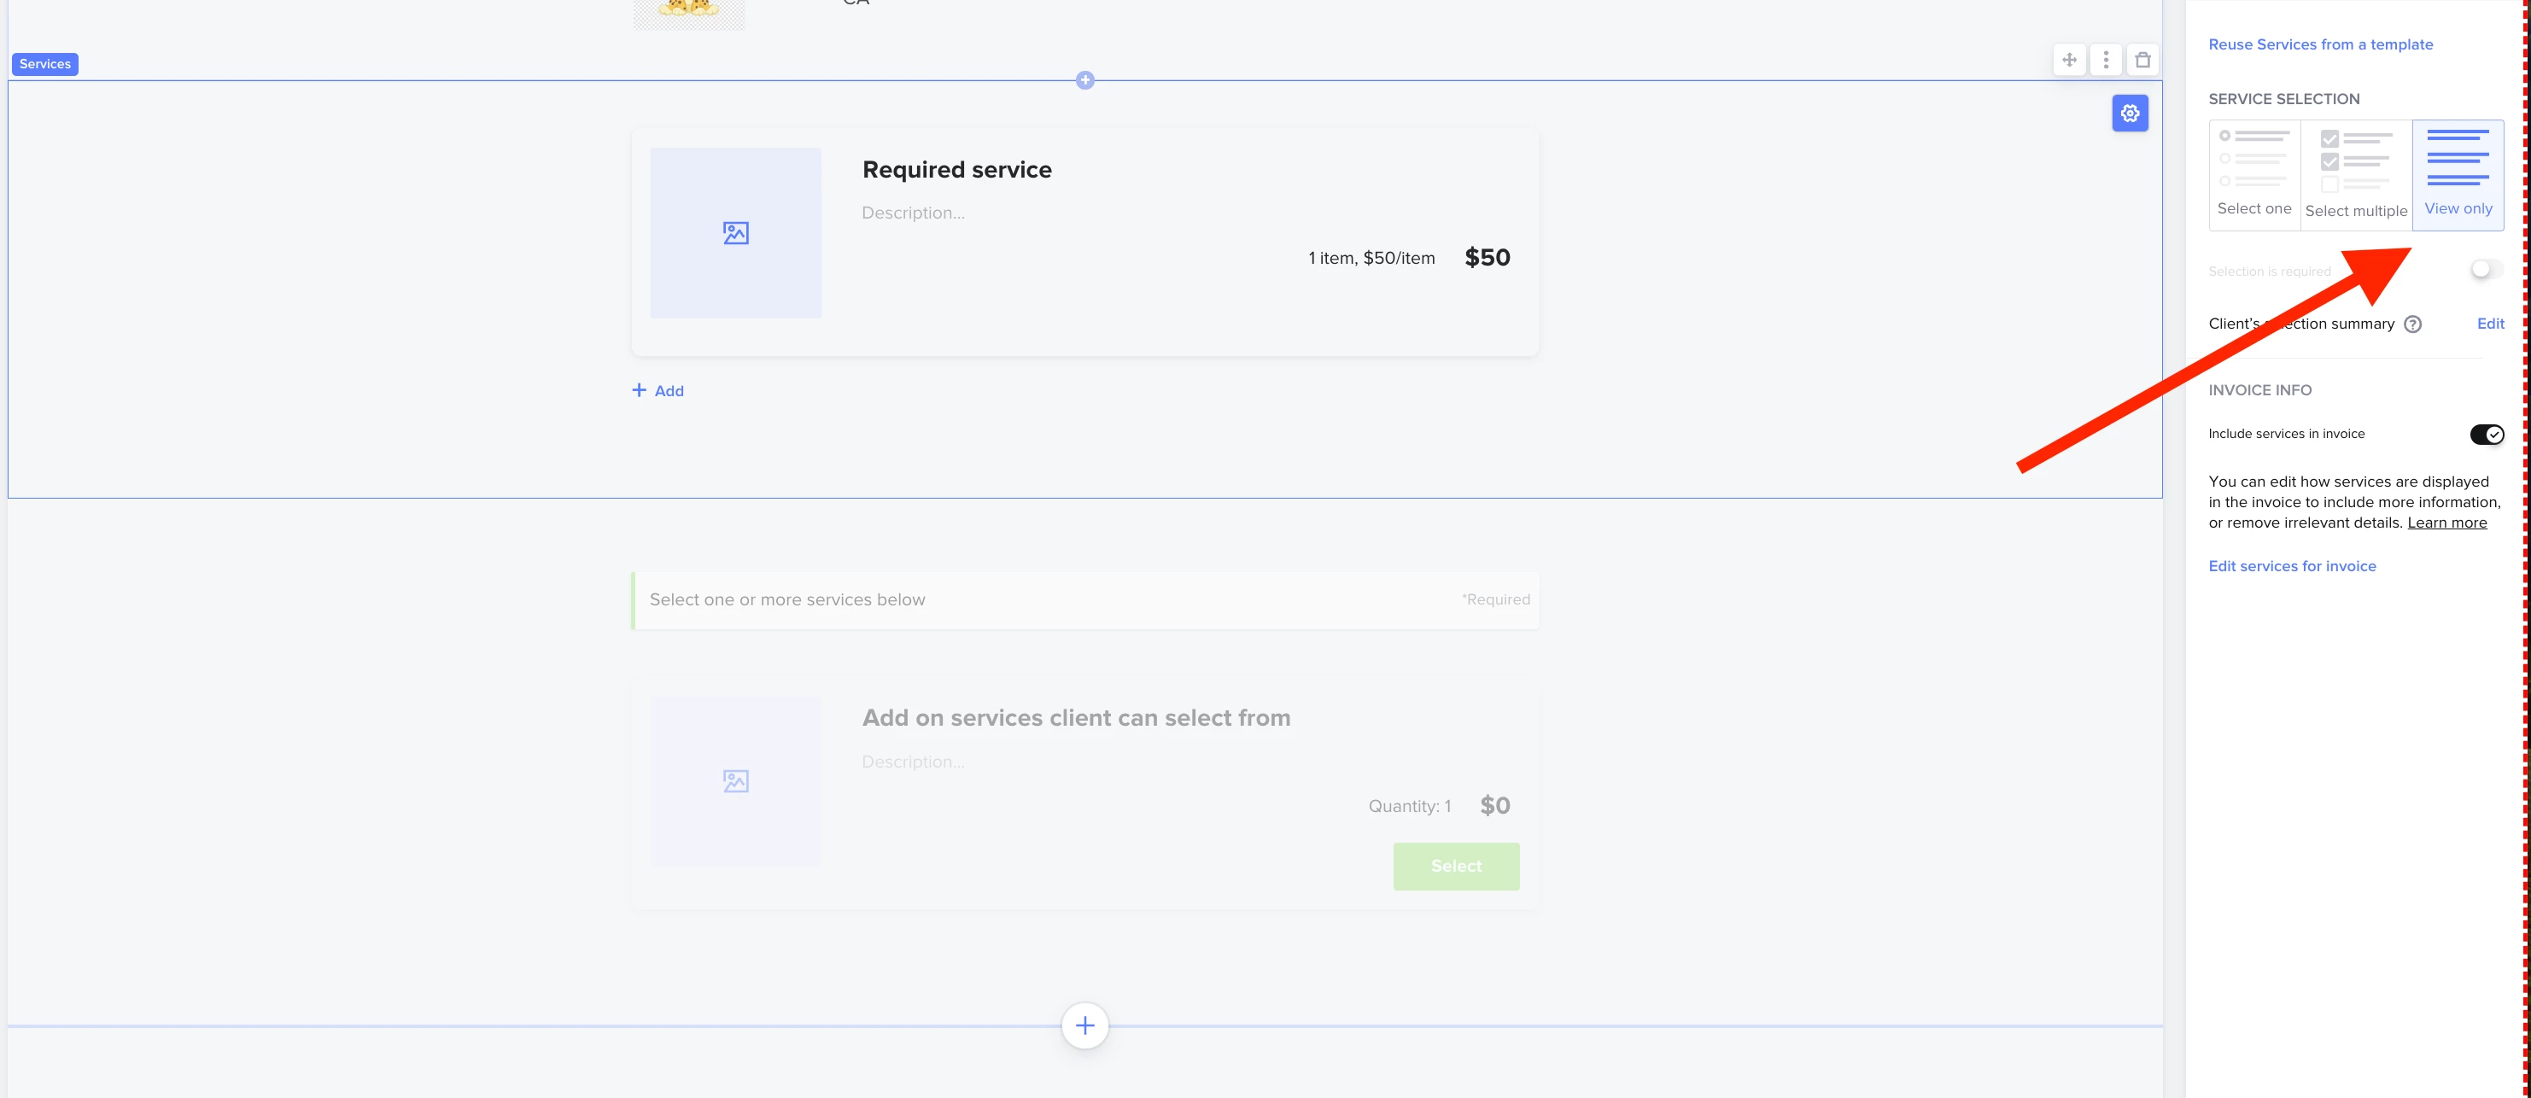Choose the Select multiple selection option
The height and width of the screenshot is (1098, 2531).
coord(2355,175)
